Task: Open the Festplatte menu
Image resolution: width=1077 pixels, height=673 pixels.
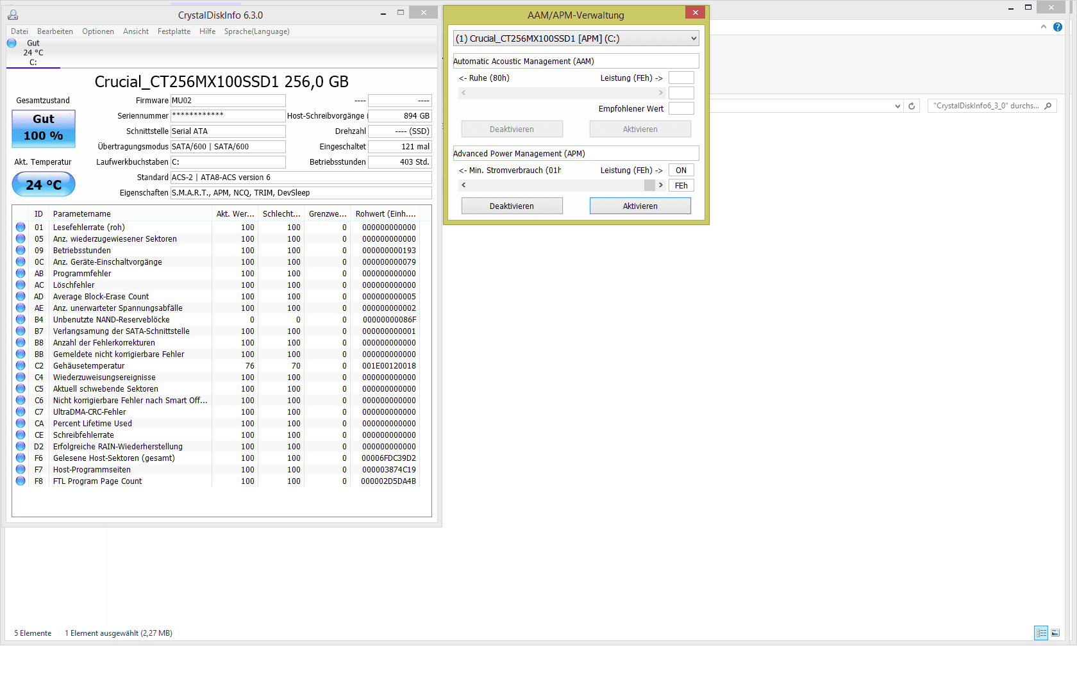Action: click(174, 31)
